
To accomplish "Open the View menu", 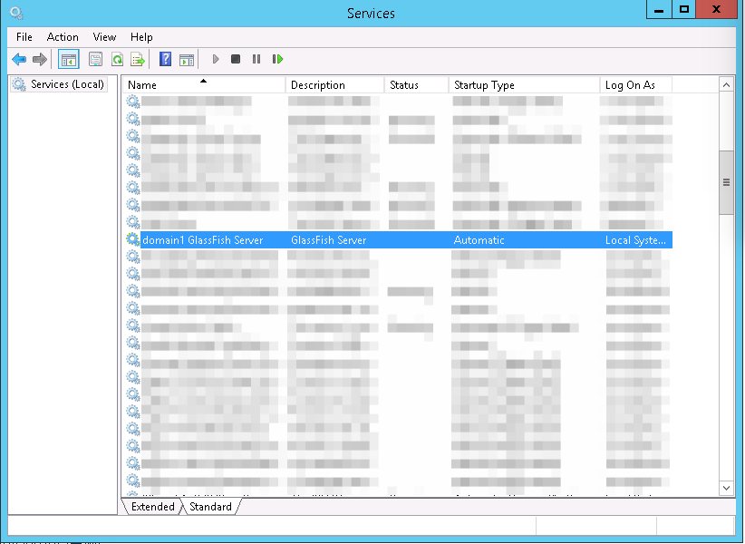I will tap(104, 37).
